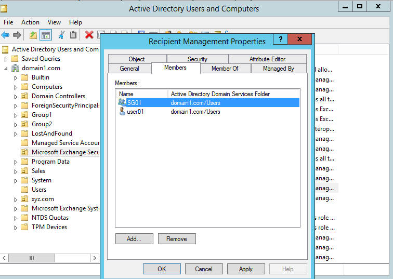This screenshot has width=393, height=279.
Task: Expand the Computers container
Action: [x=16, y=87]
